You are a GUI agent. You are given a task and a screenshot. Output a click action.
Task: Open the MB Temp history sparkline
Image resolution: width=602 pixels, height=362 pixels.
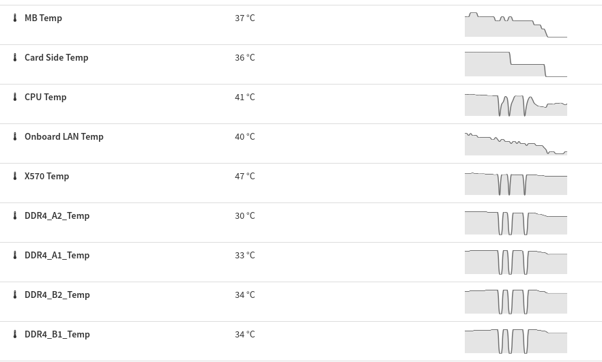click(x=515, y=25)
